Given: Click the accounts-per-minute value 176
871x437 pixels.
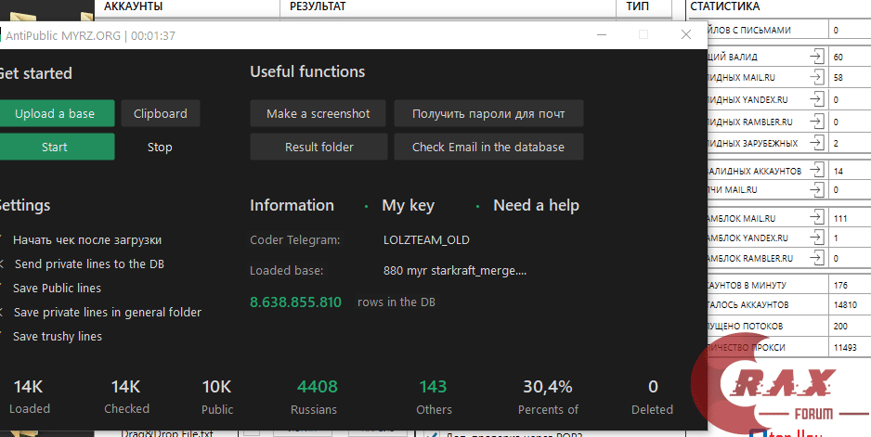Looking at the screenshot, I should point(840,286).
